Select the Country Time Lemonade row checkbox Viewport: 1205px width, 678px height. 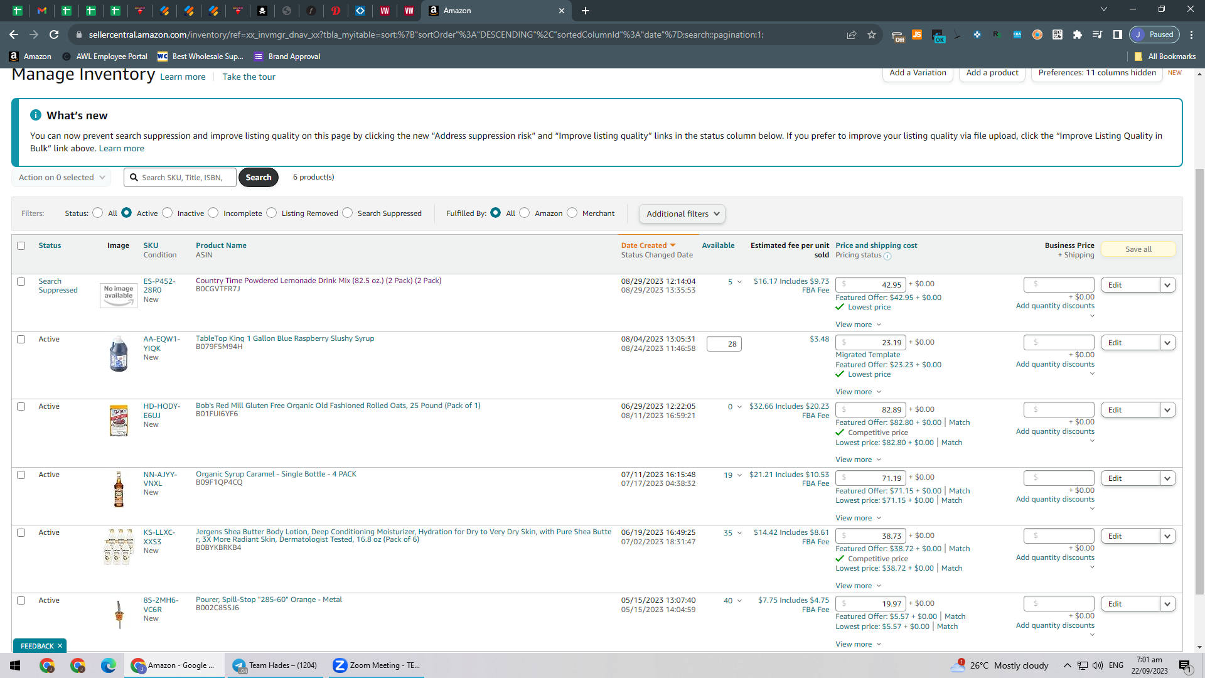click(21, 281)
